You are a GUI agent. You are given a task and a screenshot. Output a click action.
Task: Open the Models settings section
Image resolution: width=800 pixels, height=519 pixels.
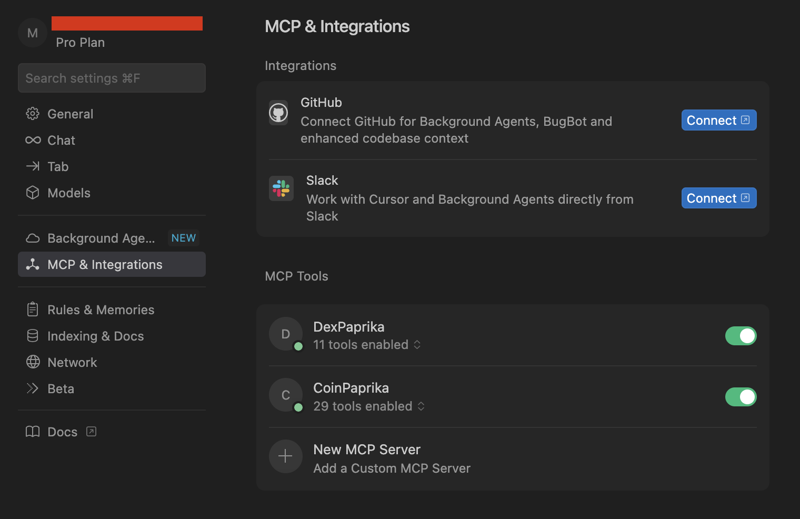(x=112, y=193)
